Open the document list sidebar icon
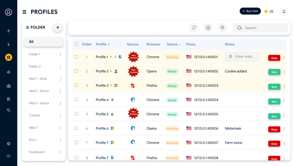This screenshot has width=295, height=166. coord(9,99)
